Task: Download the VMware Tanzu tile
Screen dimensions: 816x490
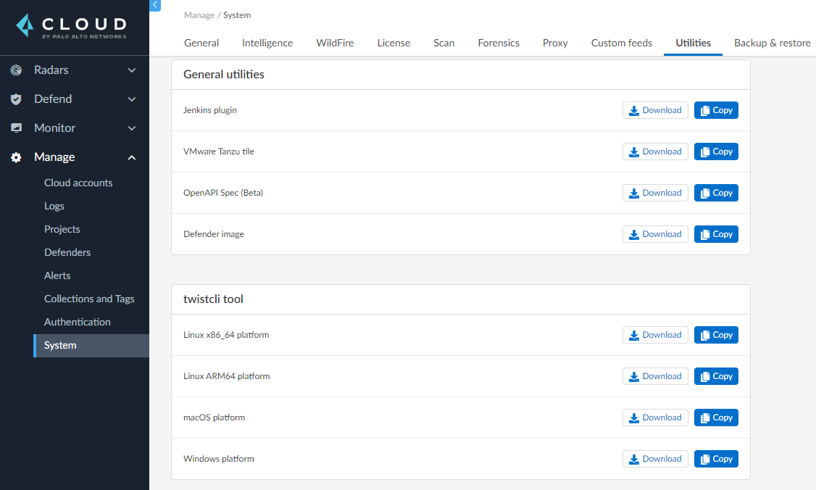Action: coord(655,151)
